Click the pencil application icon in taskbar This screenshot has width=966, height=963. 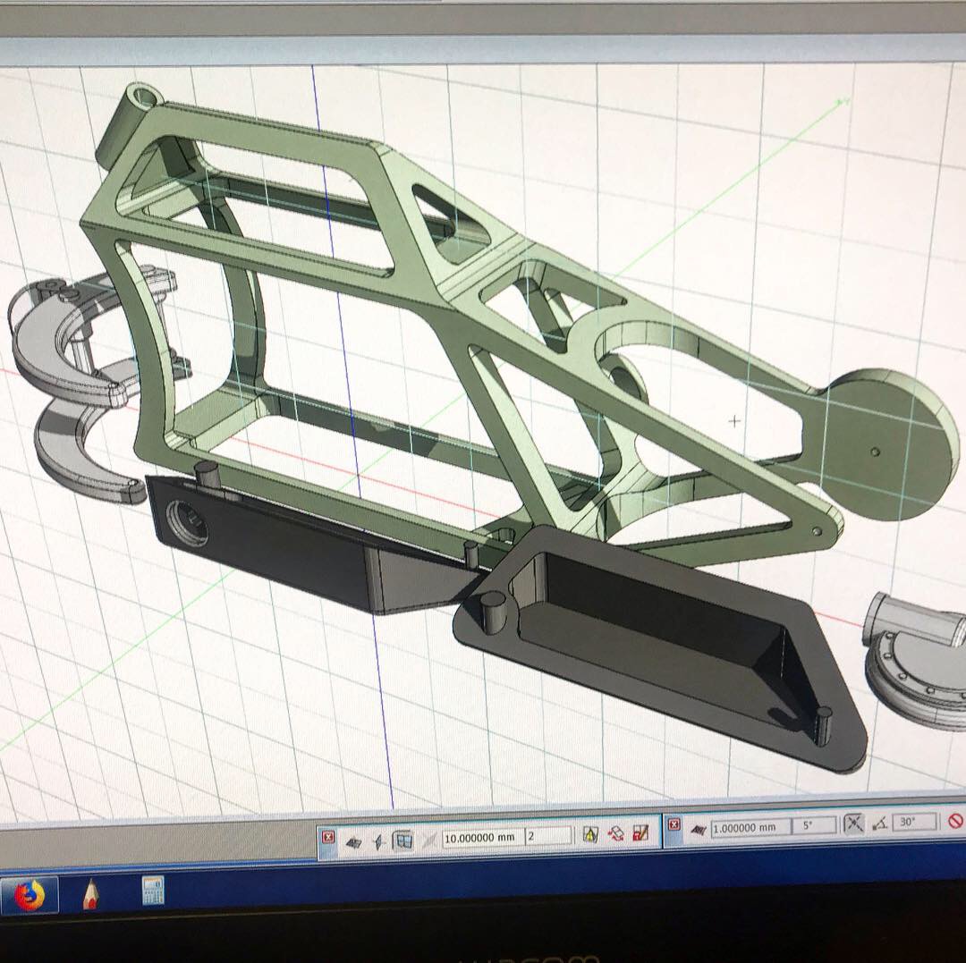point(90,893)
